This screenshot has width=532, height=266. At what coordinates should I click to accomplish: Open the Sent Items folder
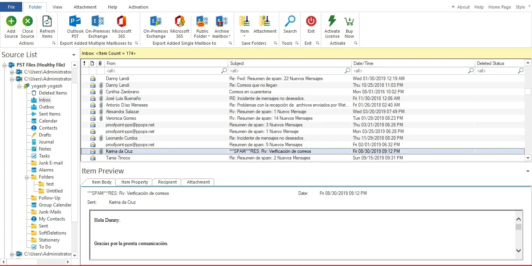tap(49, 114)
